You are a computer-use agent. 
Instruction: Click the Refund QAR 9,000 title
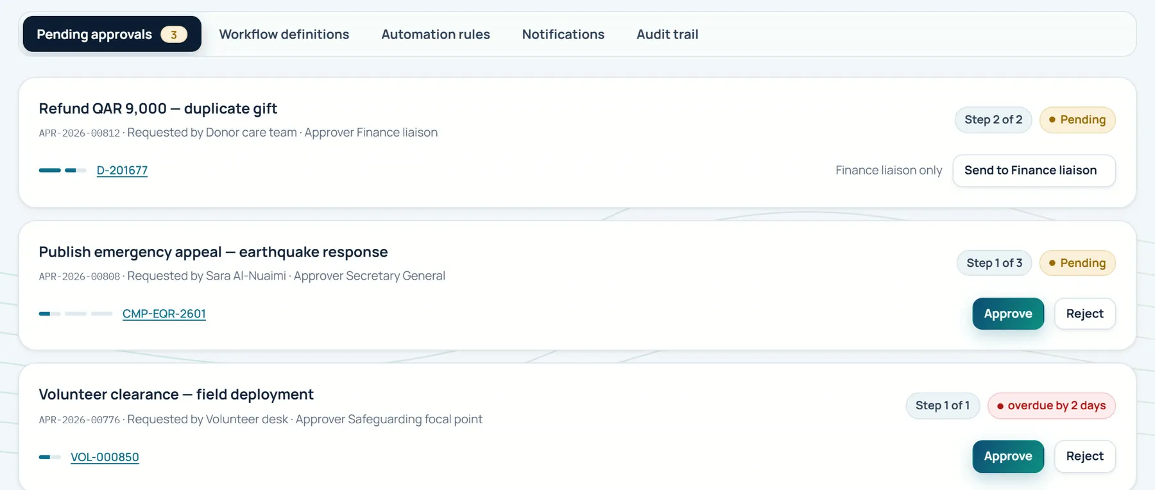click(158, 108)
